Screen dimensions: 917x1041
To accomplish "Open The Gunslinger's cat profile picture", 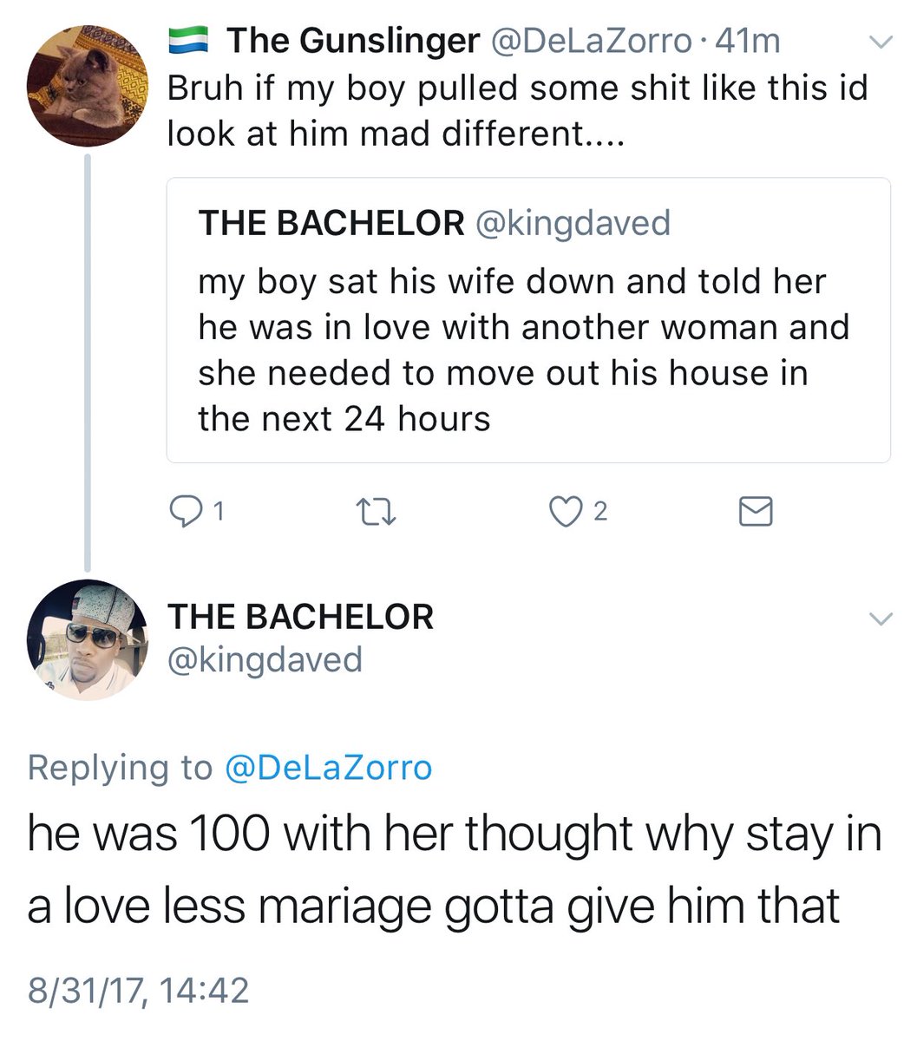I will click(x=86, y=85).
